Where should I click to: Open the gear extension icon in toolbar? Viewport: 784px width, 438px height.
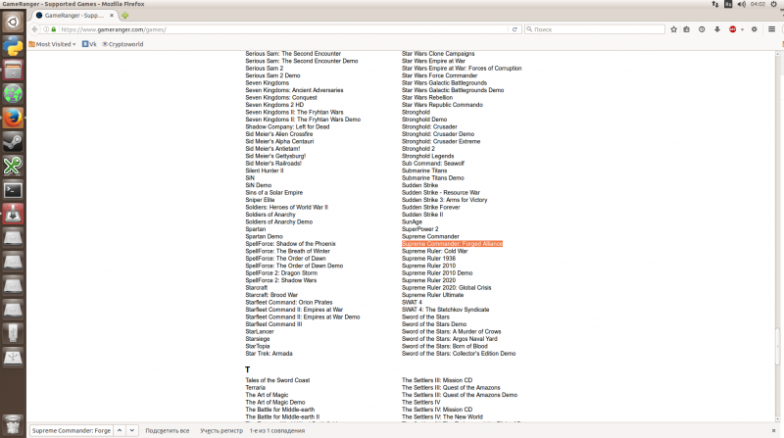click(754, 29)
